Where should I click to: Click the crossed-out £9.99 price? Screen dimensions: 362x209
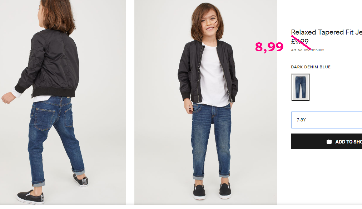point(300,41)
